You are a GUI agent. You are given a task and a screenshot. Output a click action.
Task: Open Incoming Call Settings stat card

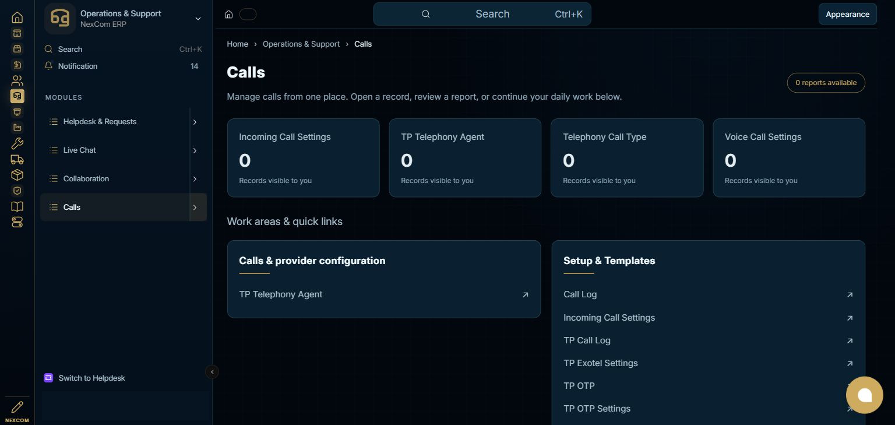coord(304,158)
